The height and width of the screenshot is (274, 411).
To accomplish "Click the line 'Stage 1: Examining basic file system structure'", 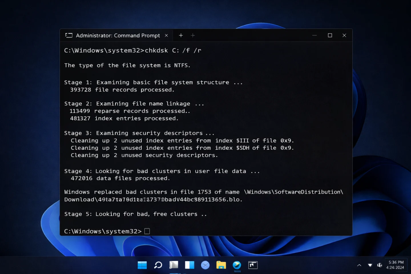I will click(153, 82).
